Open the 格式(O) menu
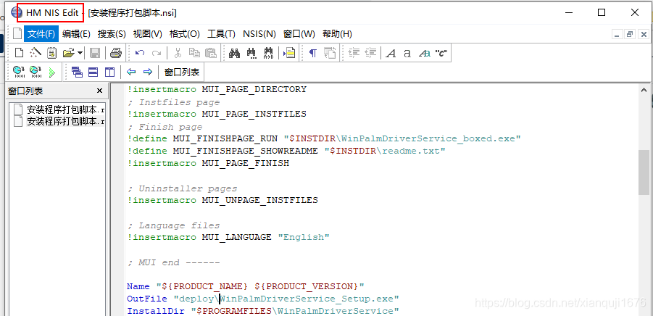The image size is (653, 316). pyautogui.click(x=185, y=34)
